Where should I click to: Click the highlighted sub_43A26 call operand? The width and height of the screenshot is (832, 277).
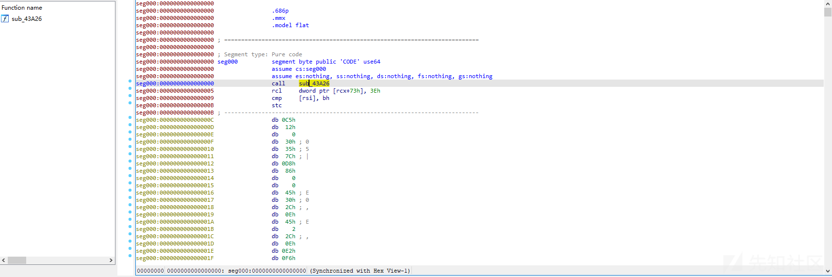click(x=314, y=83)
